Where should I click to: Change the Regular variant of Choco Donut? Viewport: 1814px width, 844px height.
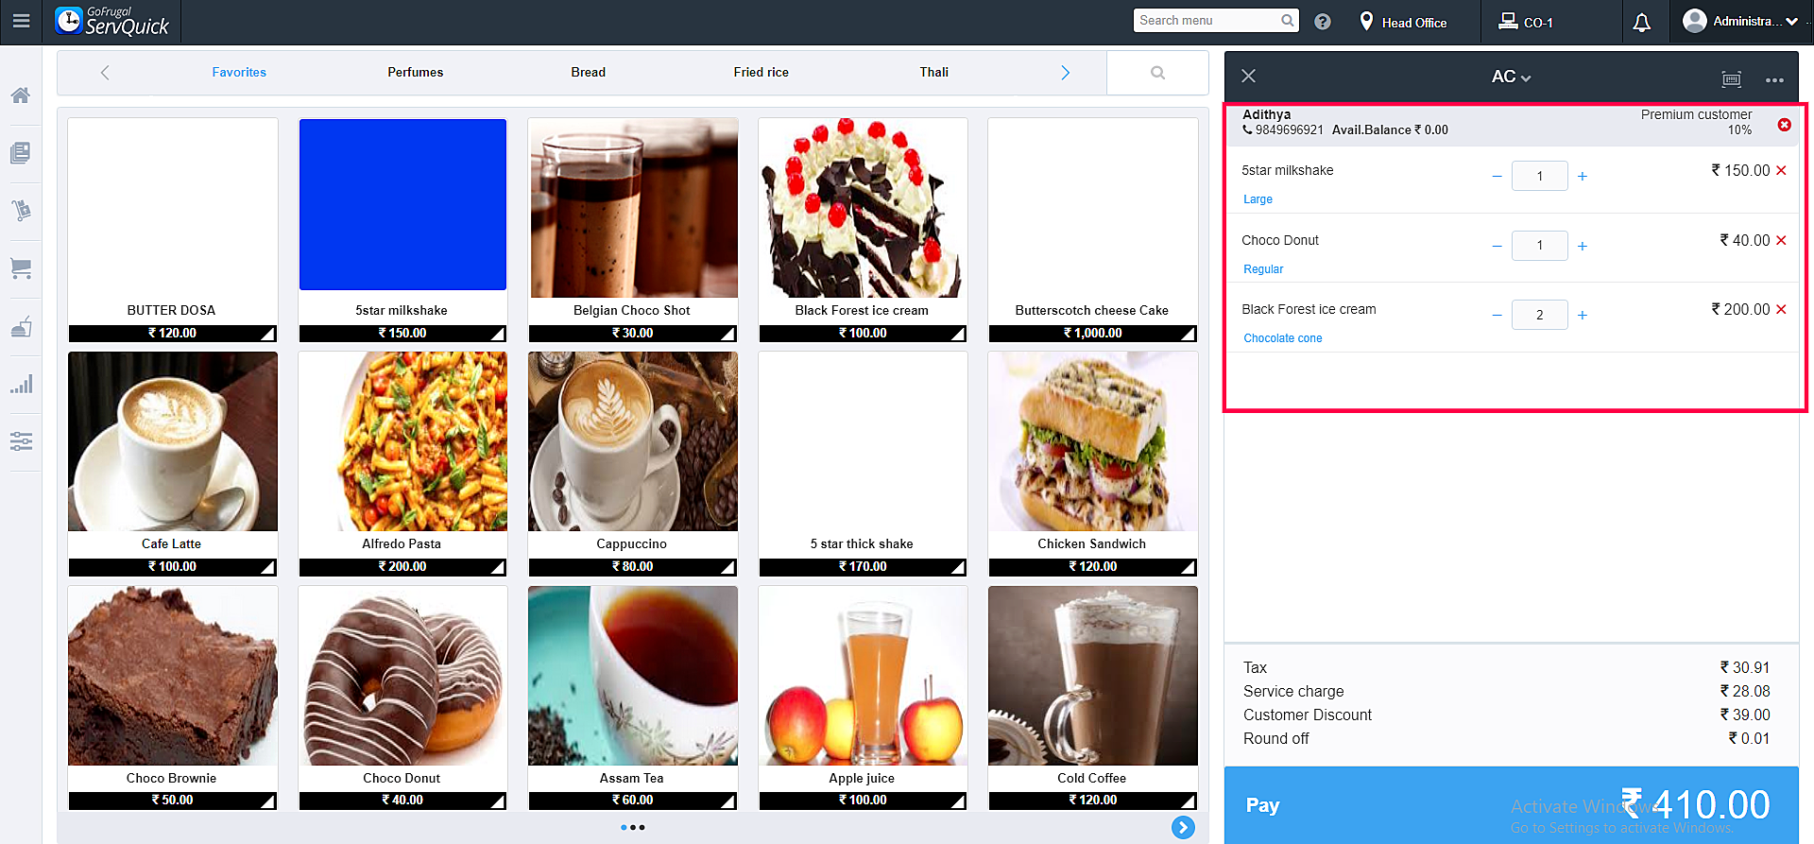coord(1263,269)
